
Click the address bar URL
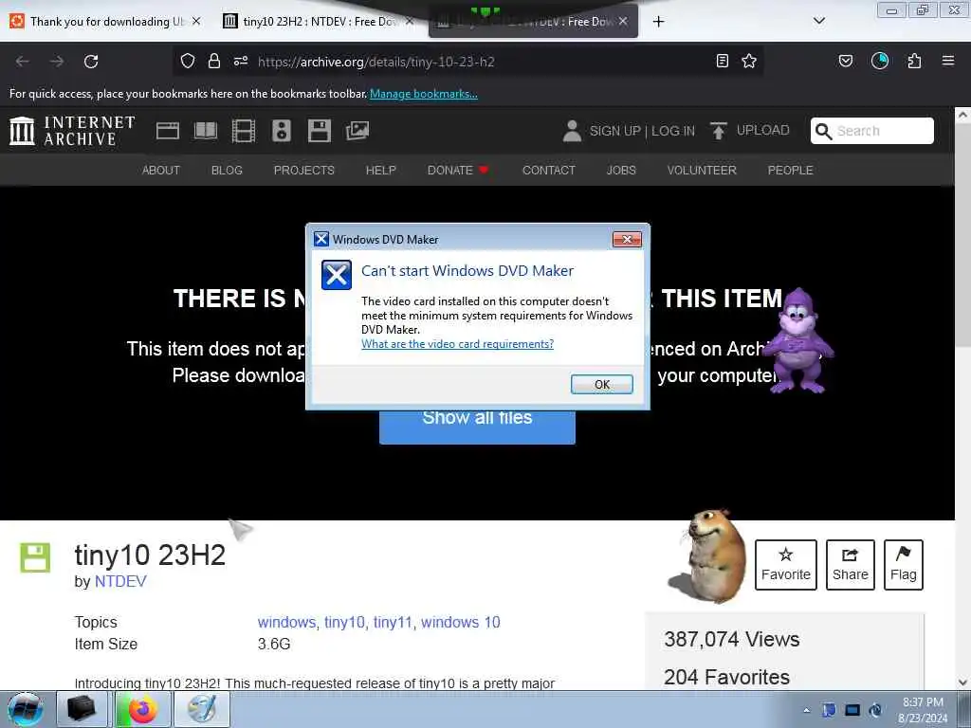click(376, 62)
